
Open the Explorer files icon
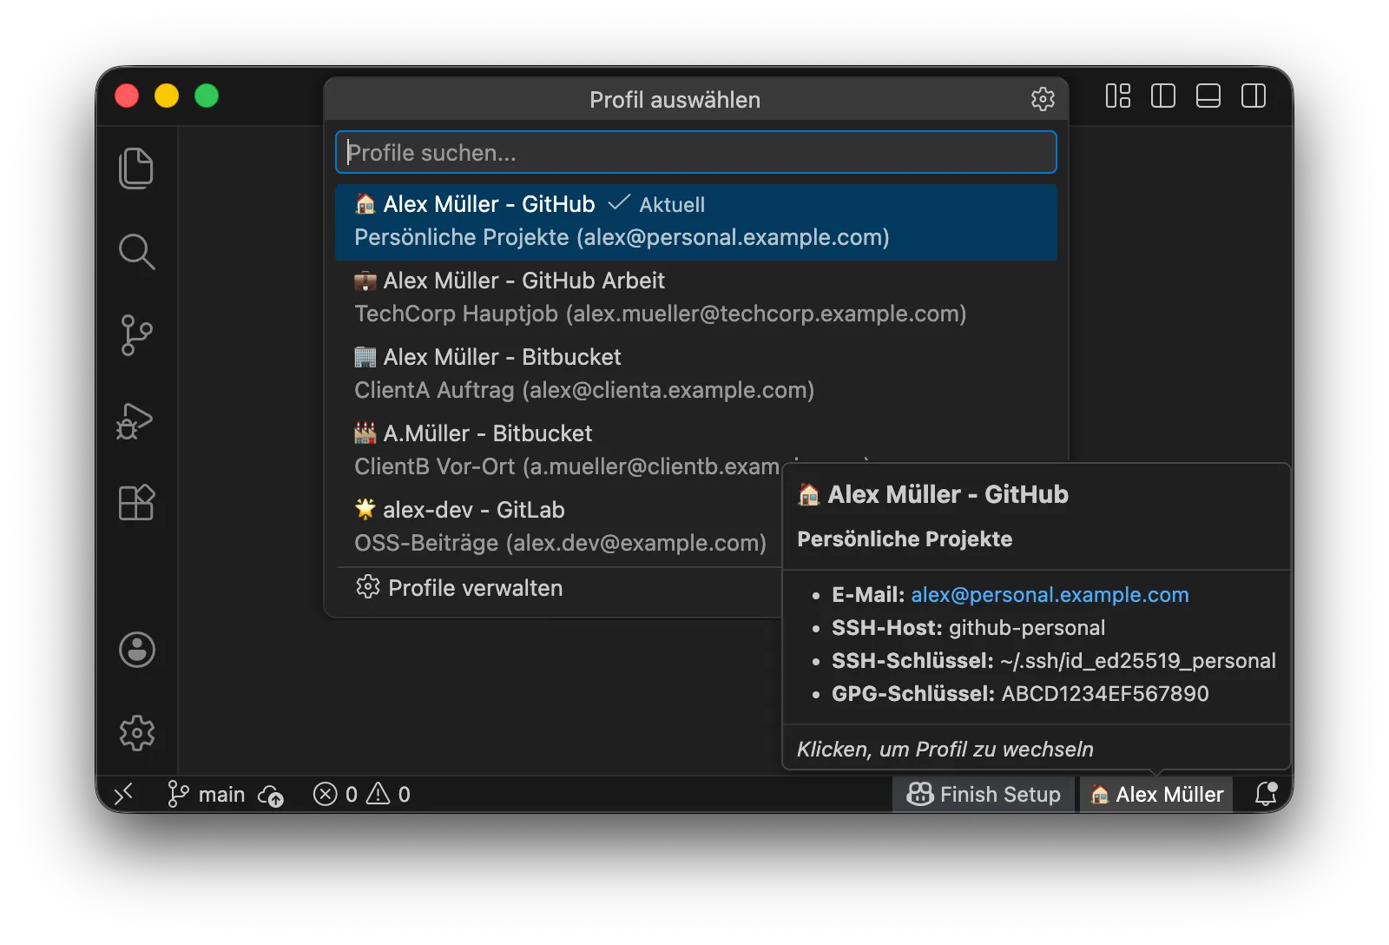point(136,168)
